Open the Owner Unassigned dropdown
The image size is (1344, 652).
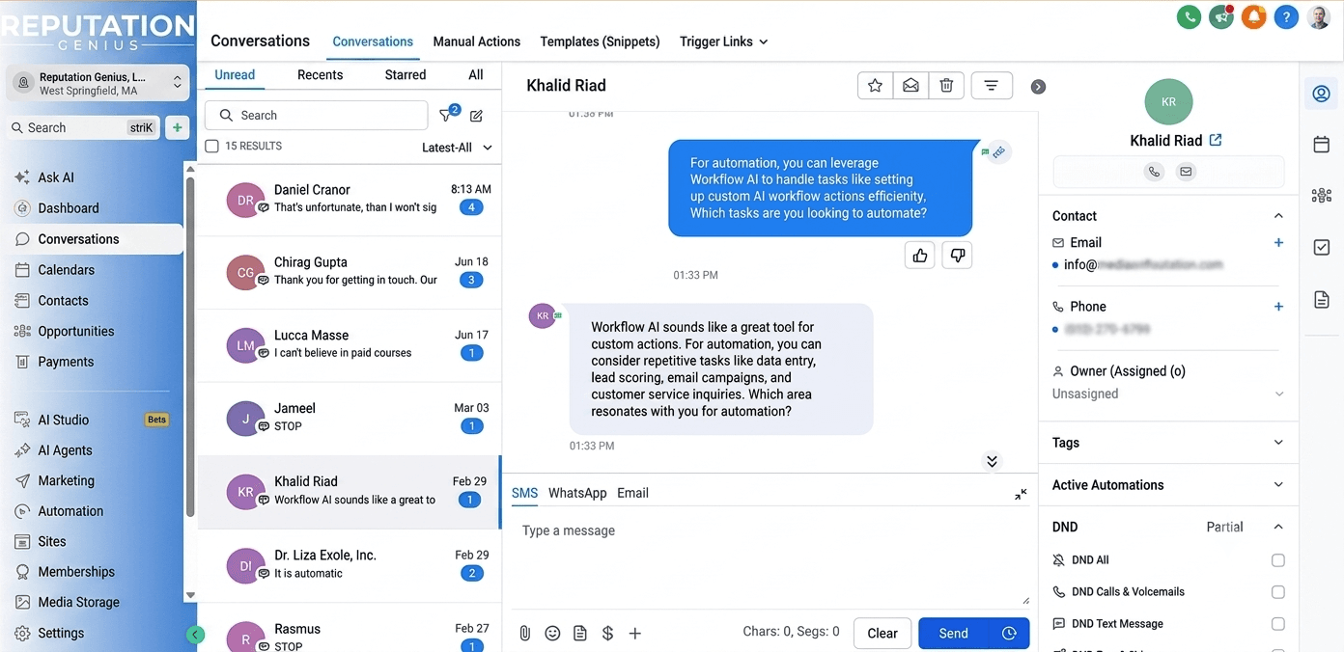click(1168, 394)
